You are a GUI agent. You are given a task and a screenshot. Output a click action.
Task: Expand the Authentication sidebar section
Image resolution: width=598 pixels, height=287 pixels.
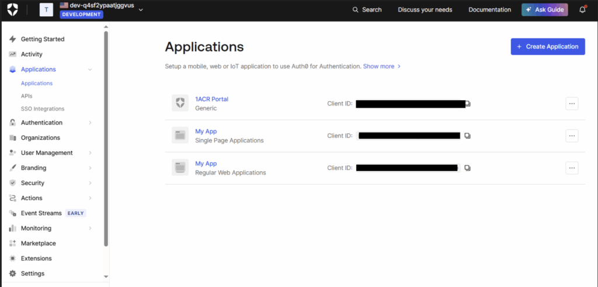click(90, 123)
